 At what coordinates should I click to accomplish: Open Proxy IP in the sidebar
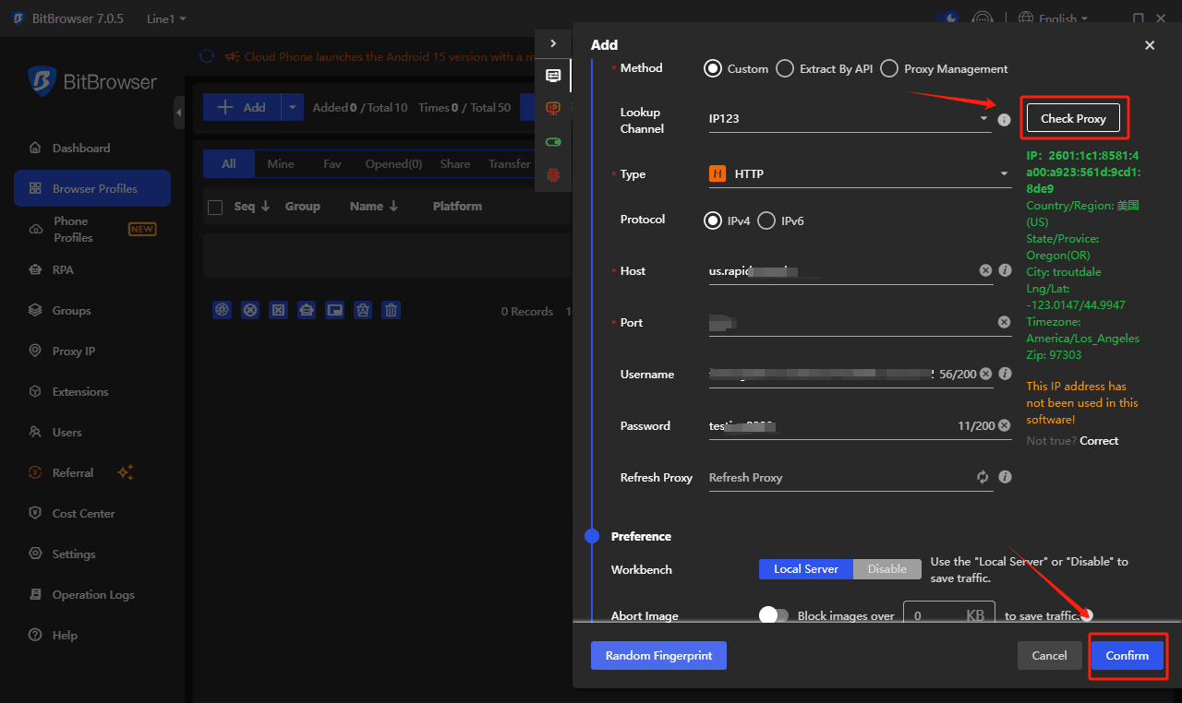[73, 351]
